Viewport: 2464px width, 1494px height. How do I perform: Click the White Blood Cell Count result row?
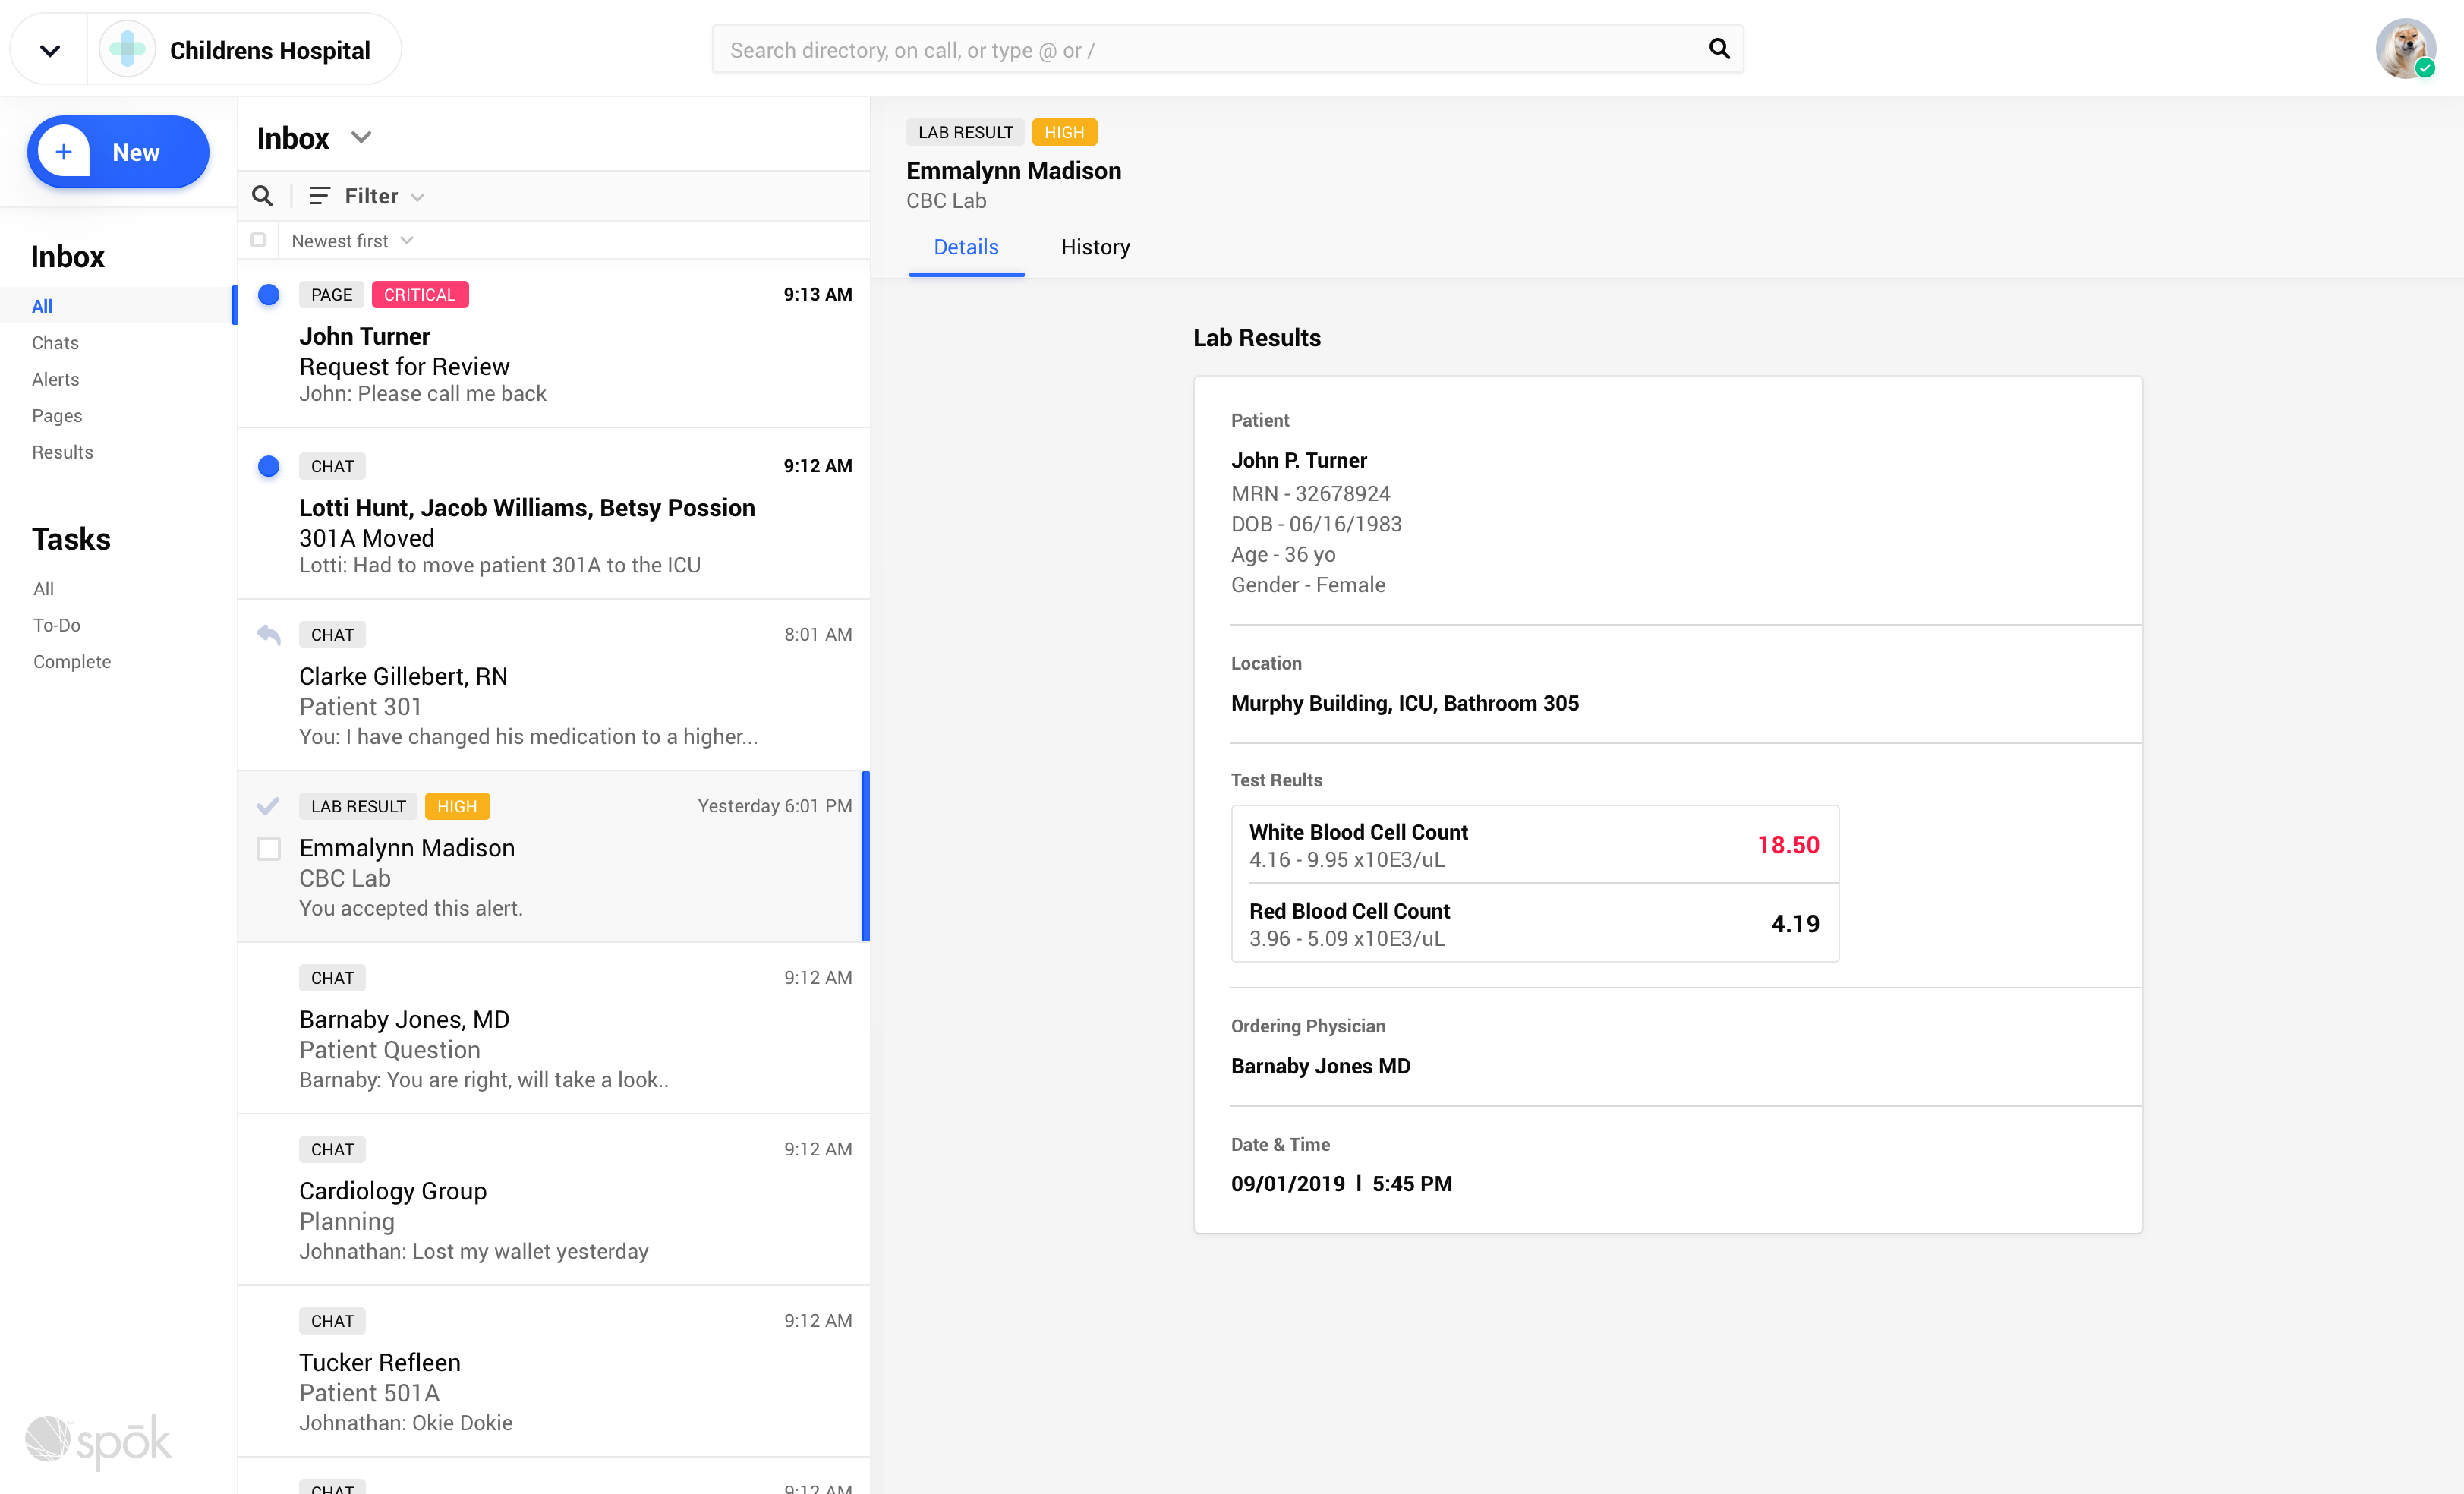pyautogui.click(x=1535, y=845)
